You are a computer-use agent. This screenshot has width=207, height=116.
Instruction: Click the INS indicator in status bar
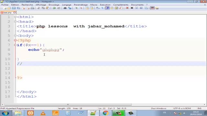coord(200,108)
